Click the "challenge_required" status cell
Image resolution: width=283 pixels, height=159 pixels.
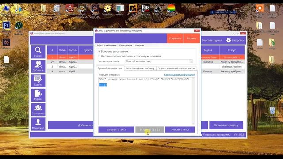[232, 67]
